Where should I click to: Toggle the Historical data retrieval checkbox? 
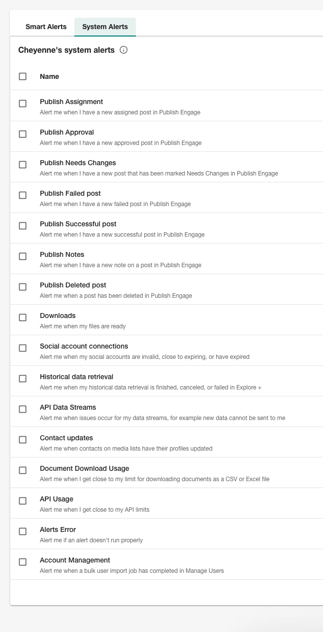coord(23,379)
